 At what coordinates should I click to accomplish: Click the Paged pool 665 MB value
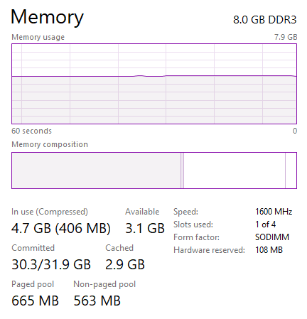click(x=35, y=301)
